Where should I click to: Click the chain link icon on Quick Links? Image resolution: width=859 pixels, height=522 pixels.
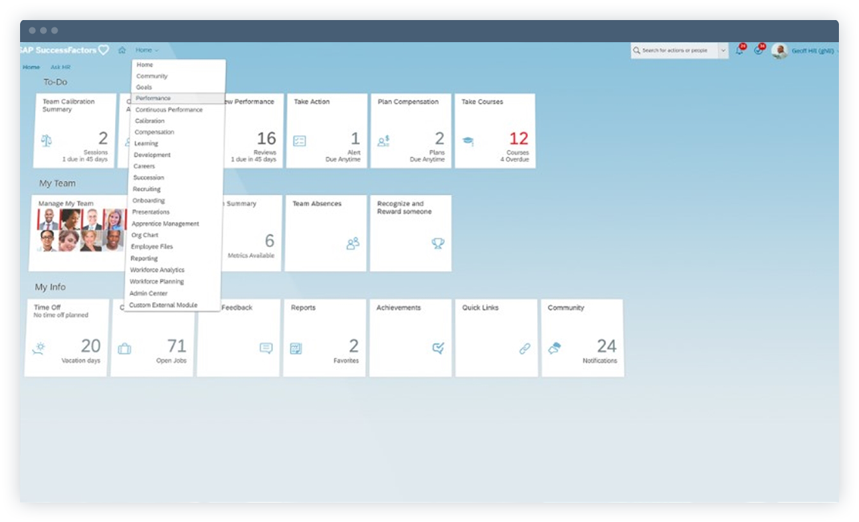pos(524,350)
